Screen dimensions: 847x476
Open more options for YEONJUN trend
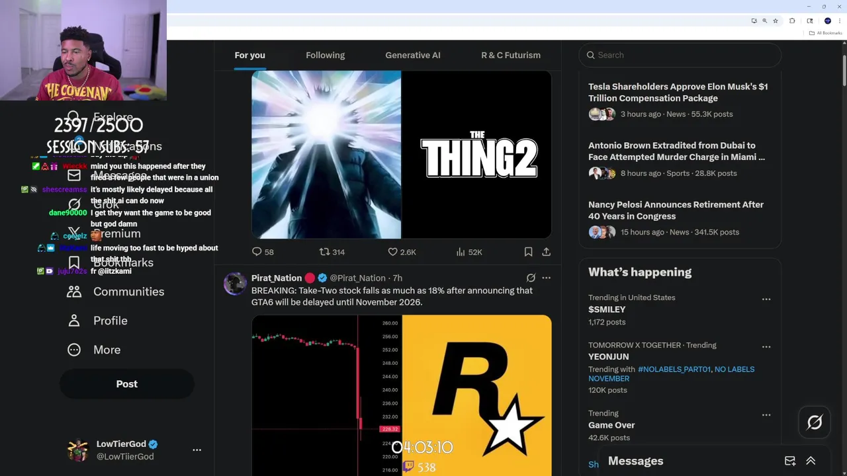(766, 346)
